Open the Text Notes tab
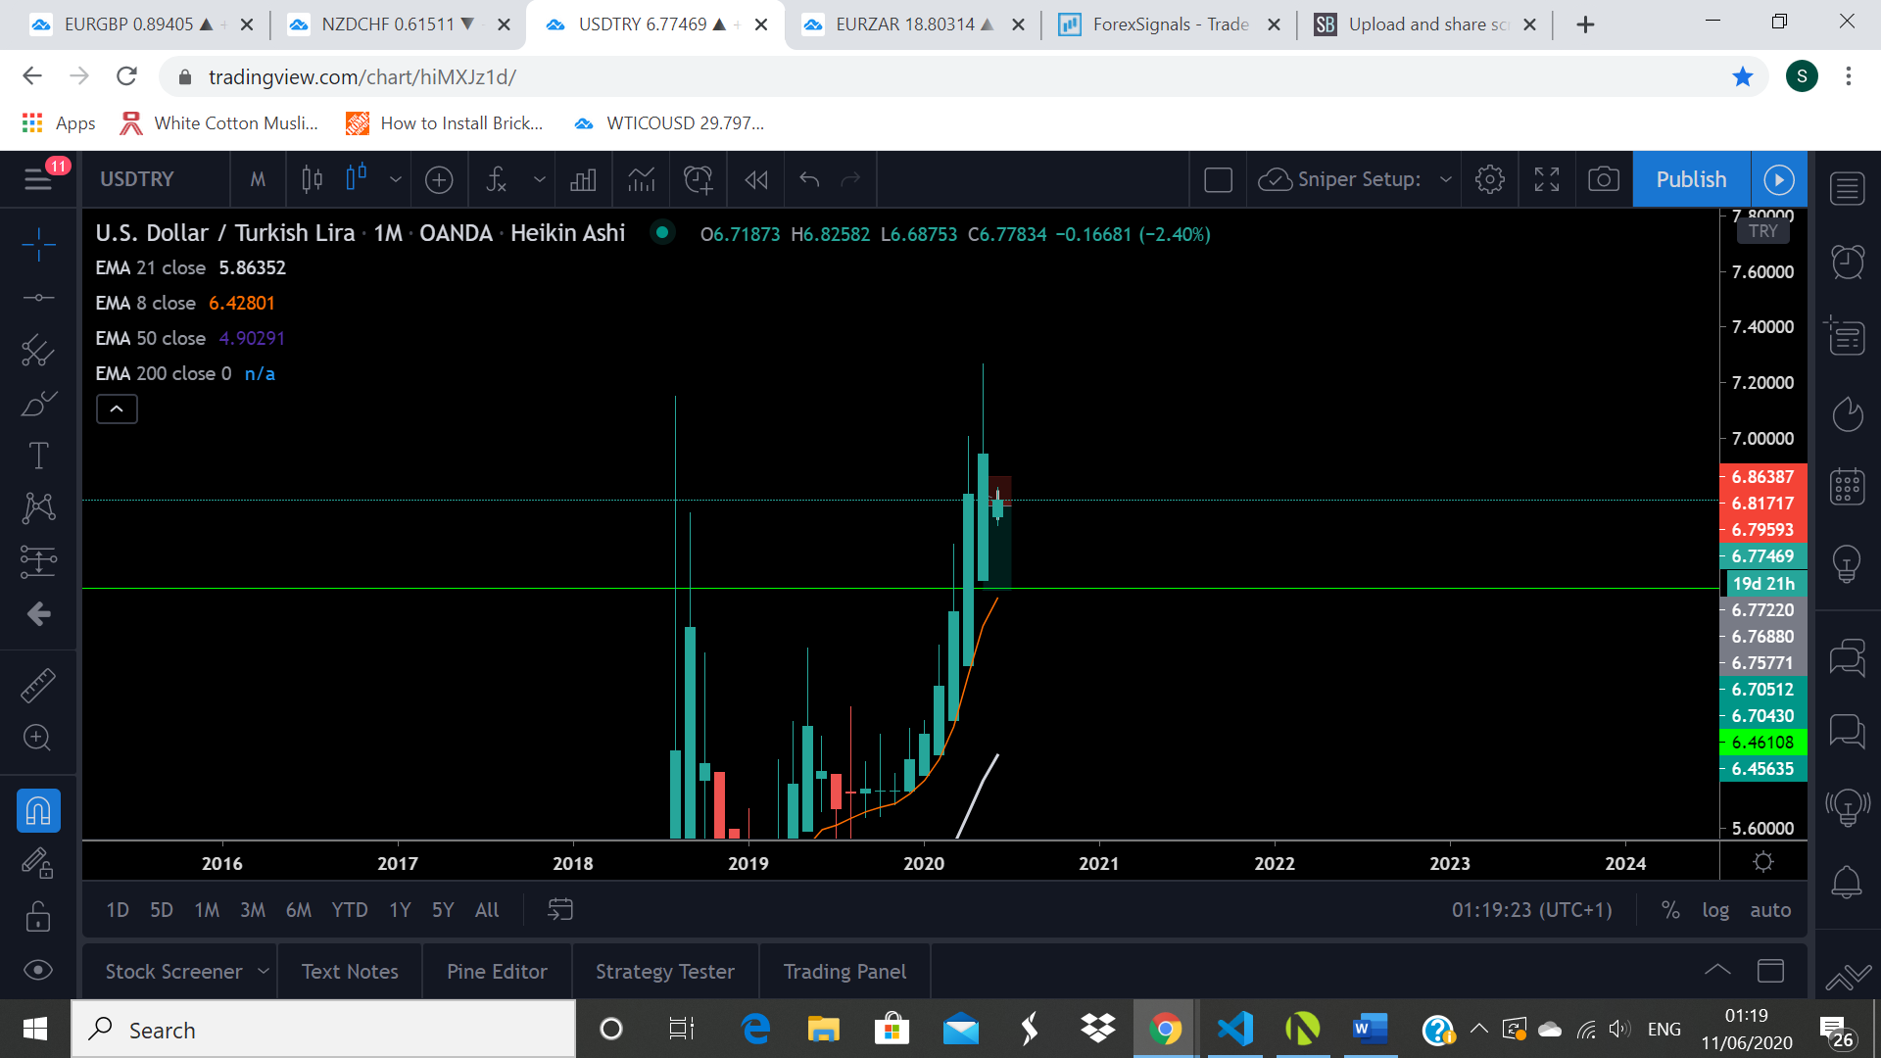This screenshot has height=1058, width=1881. tap(350, 972)
